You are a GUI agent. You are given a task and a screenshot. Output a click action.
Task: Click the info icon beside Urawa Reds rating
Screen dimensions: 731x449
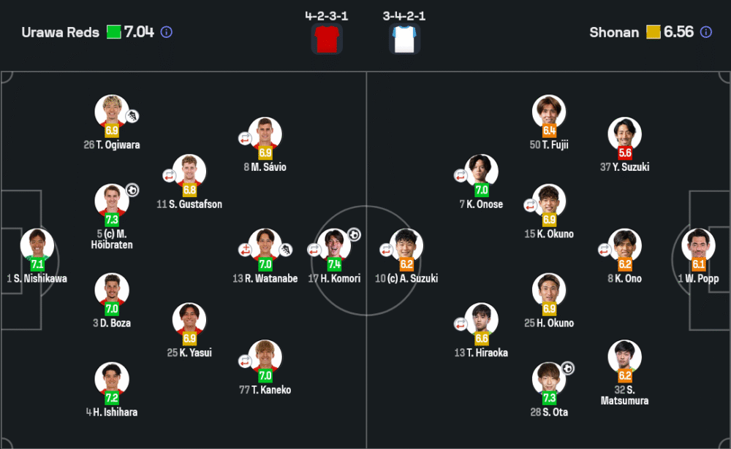167,32
